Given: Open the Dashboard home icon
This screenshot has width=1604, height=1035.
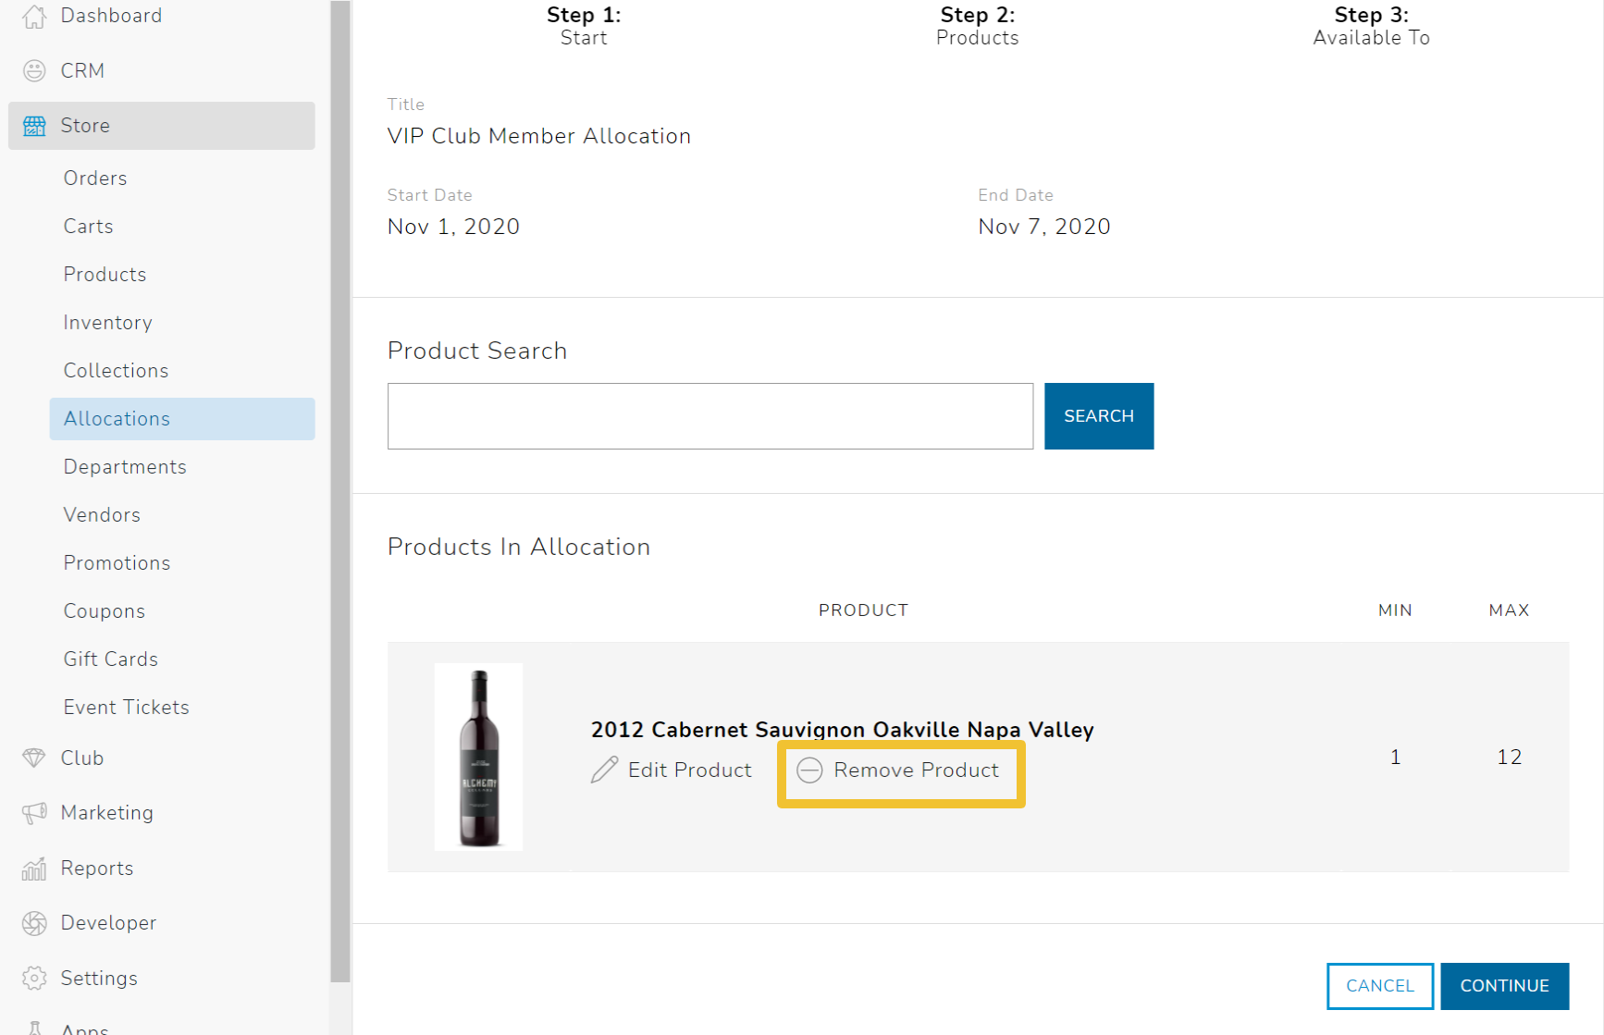Looking at the screenshot, I should click(x=34, y=16).
